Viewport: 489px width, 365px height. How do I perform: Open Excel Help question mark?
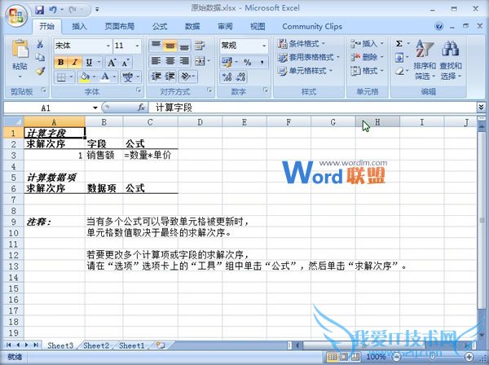coord(438,26)
